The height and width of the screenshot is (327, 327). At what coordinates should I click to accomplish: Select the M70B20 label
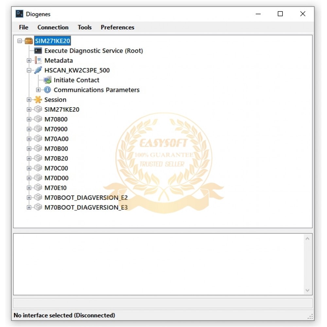[x=56, y=159]
